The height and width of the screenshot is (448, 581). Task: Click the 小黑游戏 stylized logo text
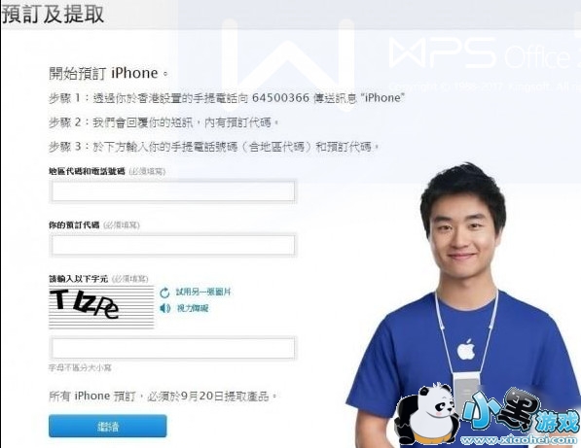[x=520, y=412]
